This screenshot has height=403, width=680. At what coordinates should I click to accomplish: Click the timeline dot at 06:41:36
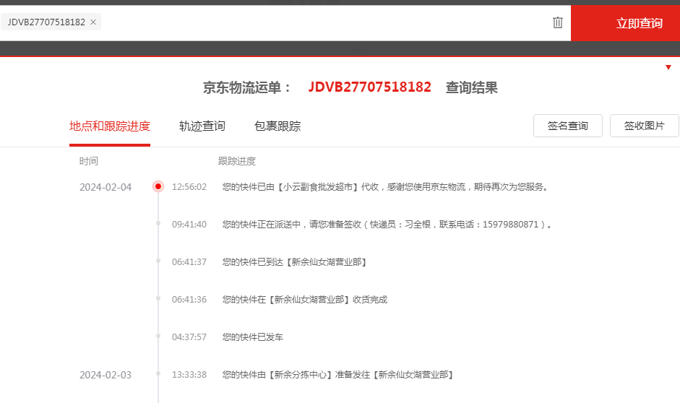(158, 298)
